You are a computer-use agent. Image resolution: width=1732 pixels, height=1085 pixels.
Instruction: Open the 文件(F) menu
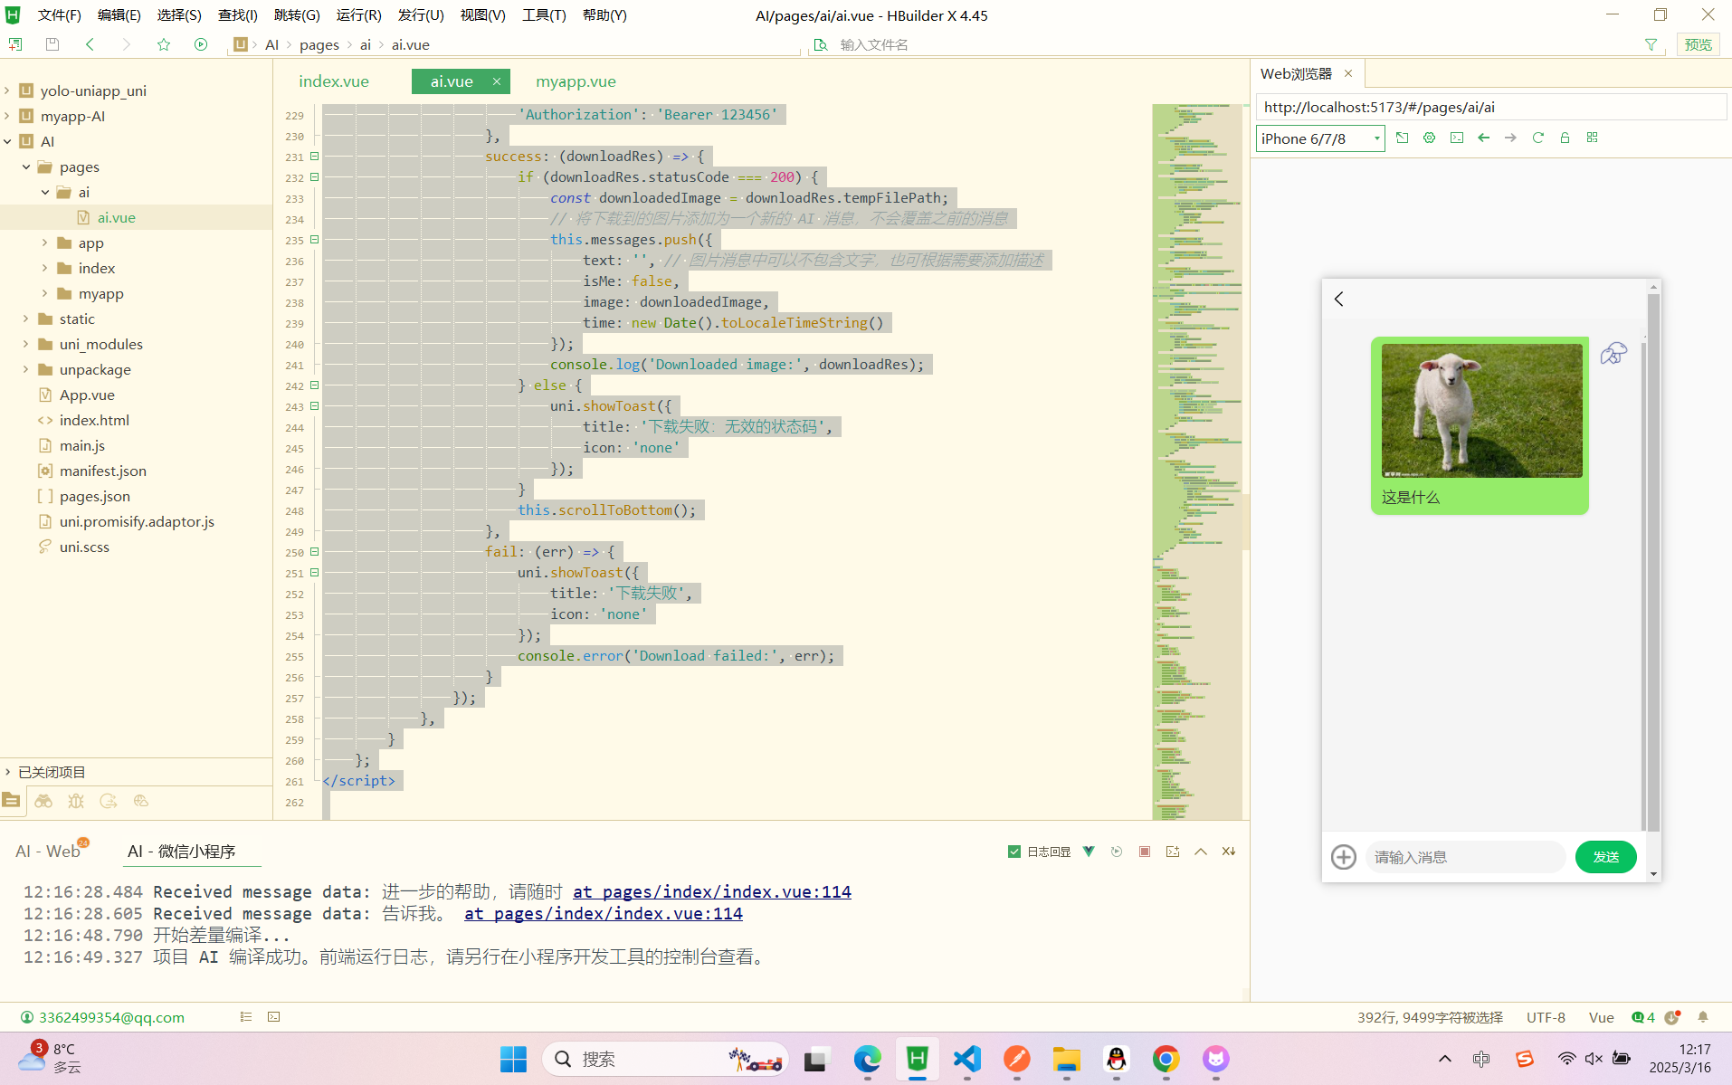coord(59,15)
